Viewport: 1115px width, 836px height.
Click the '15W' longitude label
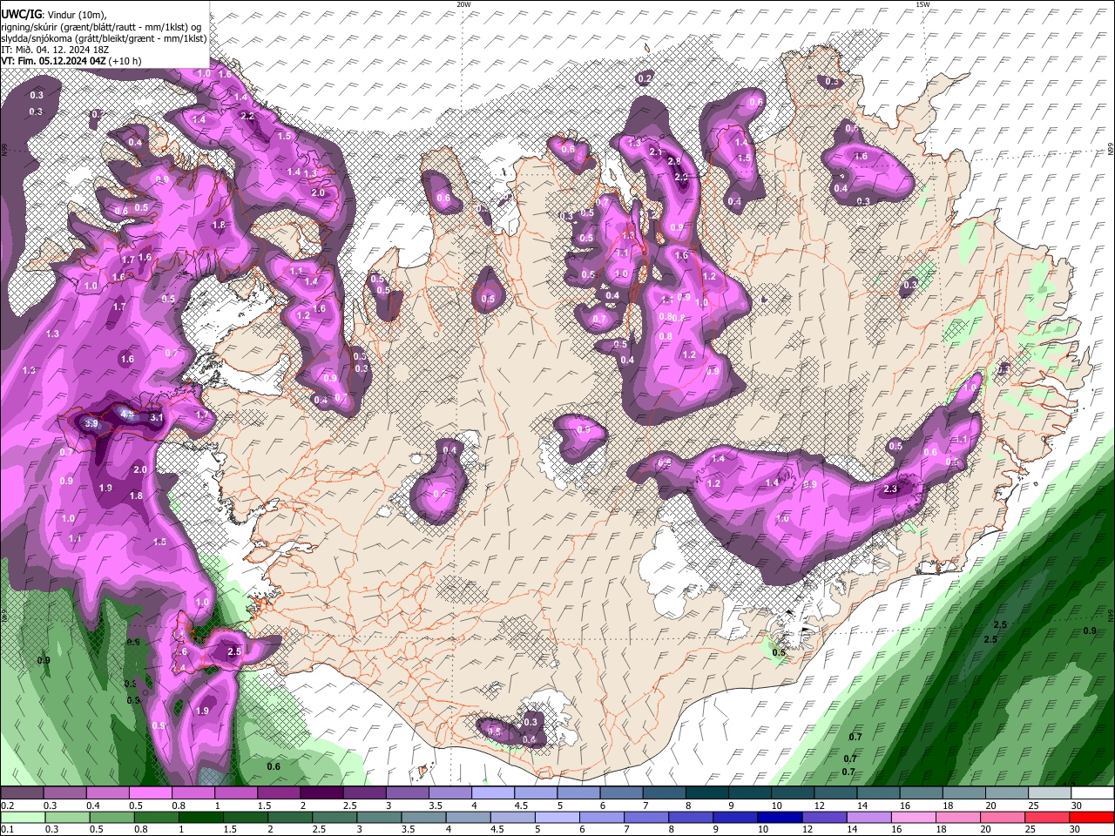click(922, 4)
